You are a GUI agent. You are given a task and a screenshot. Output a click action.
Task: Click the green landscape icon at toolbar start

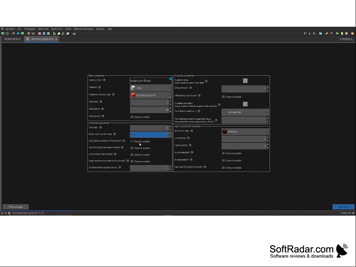click(3, 33)
